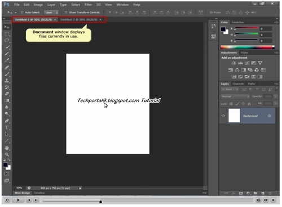Switch to the Channels tab

point(238,83)
